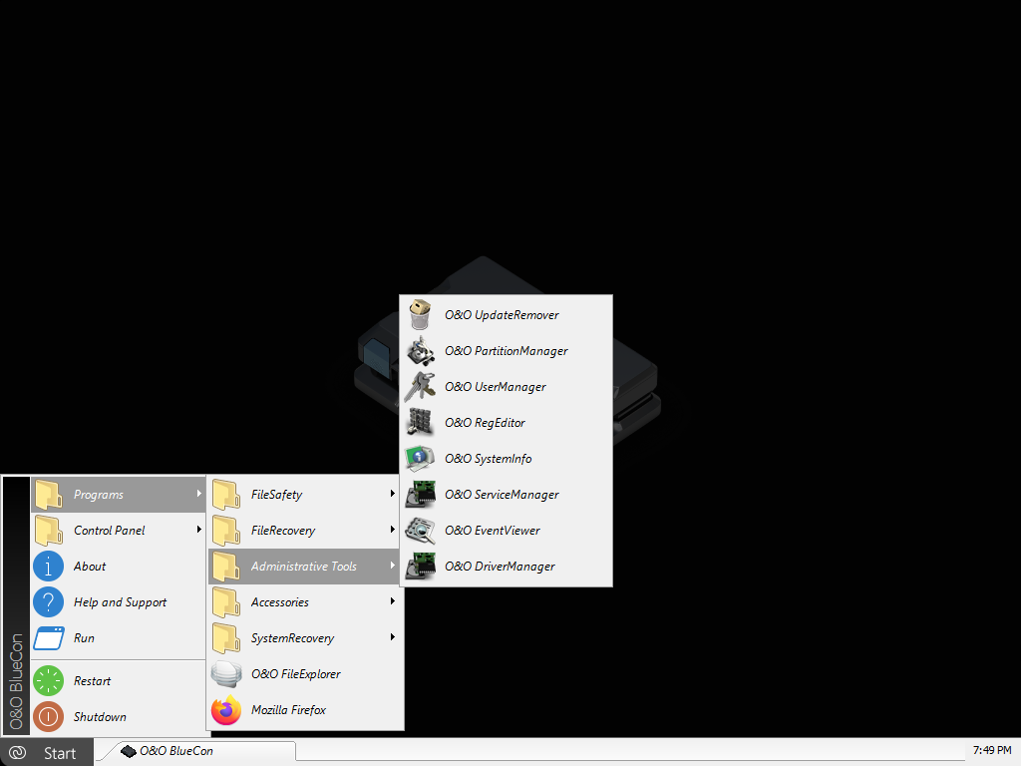Select Control Panel in the Start menu
The image size is (1021, 766).
(x=110, y=531)
